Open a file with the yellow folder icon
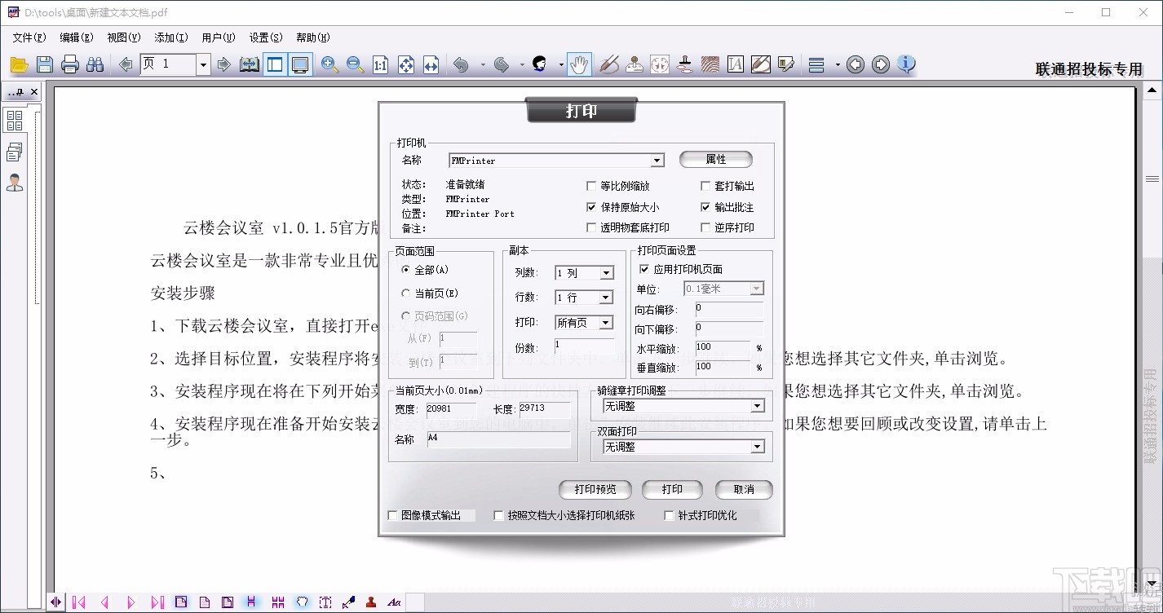Screen dimensions: 1163x613 click(19, 65)
